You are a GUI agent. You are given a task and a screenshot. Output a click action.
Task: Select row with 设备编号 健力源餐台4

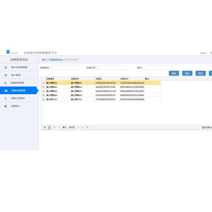(101, 95)
